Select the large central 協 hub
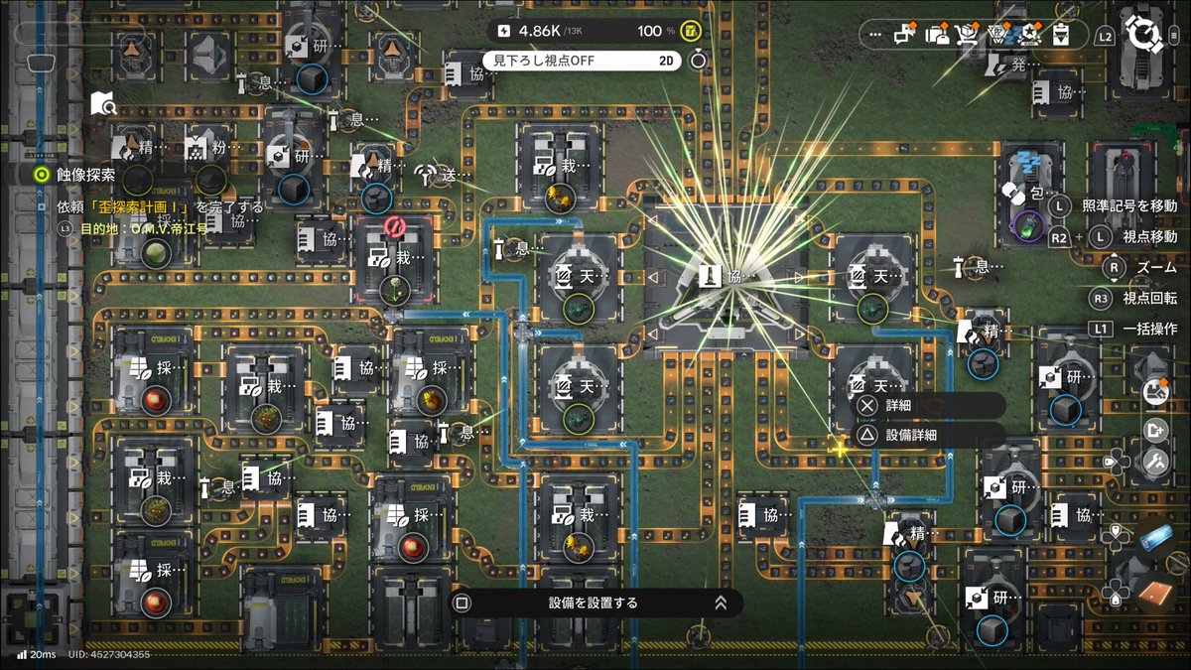Viewport: 1191px width, 670px height. click(x=726, y=276)
